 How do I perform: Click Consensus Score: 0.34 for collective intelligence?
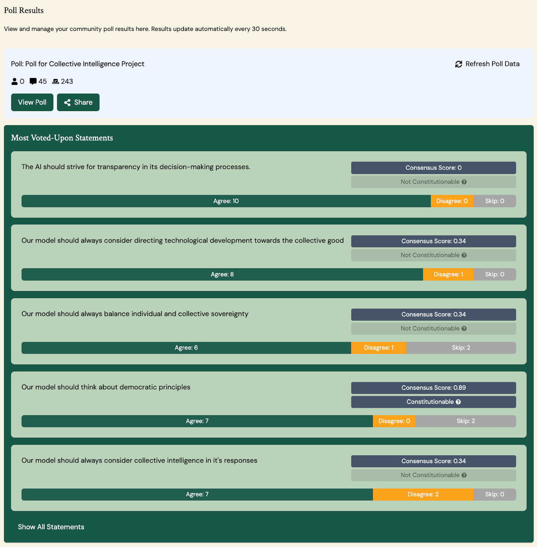[x=433, y=461]
